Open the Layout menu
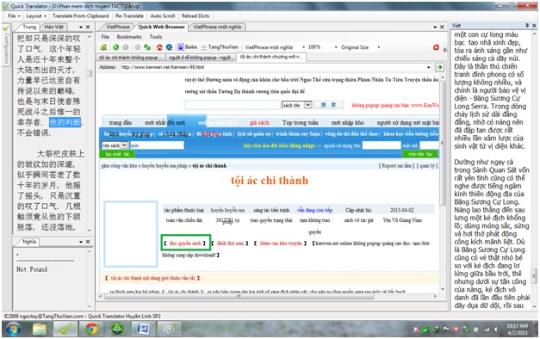 pyautogui.click(x=36, y=15)
